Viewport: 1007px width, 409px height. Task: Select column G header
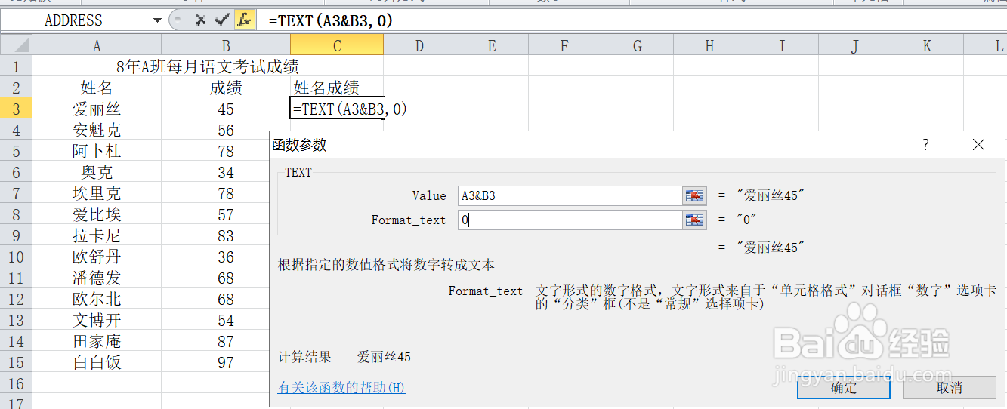click(x=637, y=46)
